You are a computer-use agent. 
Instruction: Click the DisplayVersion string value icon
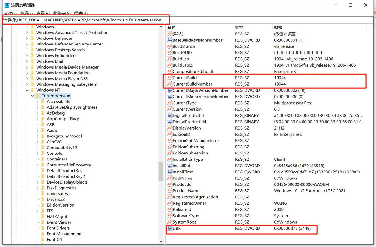(170, 128)
